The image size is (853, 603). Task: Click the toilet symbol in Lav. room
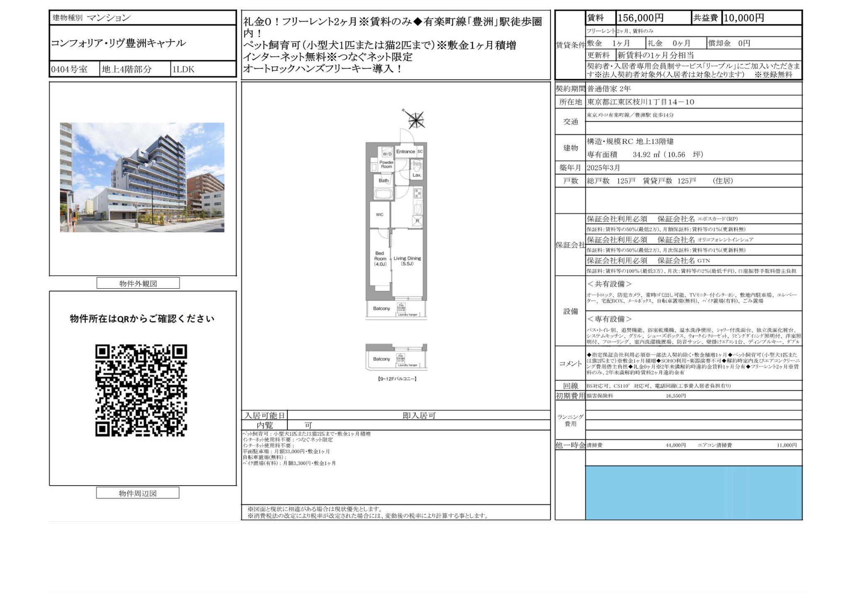pos(417,166)
